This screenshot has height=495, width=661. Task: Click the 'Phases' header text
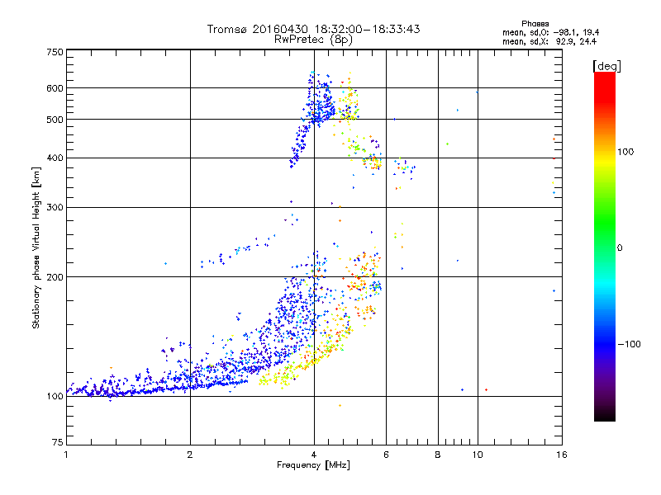[535, 24]
